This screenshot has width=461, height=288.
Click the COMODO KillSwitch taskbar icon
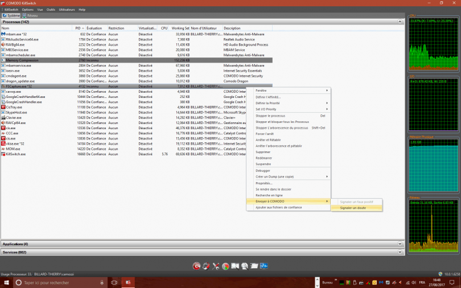click(x=128, y=282)
